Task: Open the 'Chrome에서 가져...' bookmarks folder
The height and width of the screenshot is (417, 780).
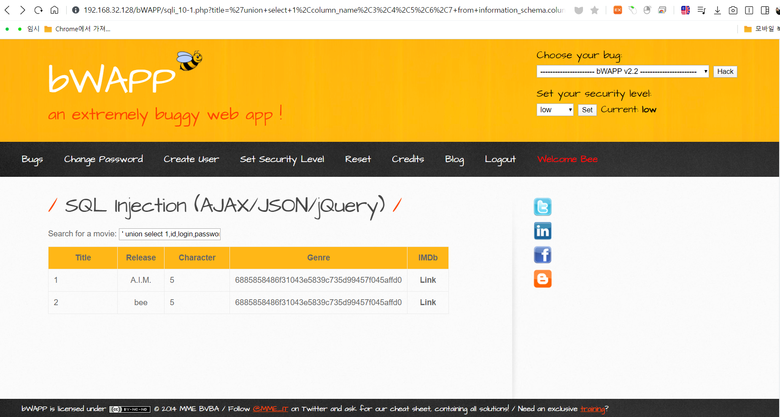Action: (78, 29)
